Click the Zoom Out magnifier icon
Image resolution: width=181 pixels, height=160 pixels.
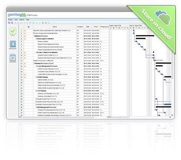click(46, 23)
